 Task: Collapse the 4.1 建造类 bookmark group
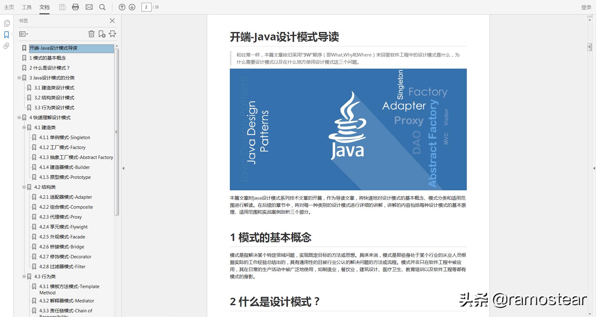pos(24,127)
